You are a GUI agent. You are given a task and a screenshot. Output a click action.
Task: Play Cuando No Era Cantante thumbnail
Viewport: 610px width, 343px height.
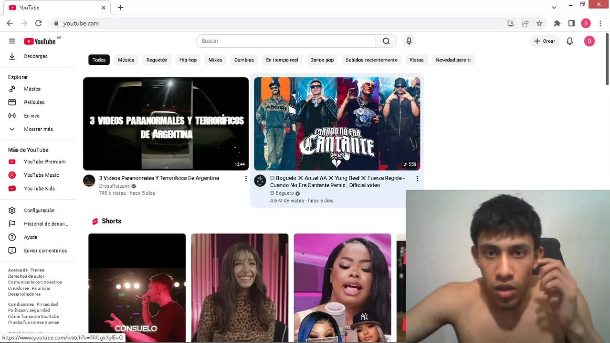(x=337, y=123)
